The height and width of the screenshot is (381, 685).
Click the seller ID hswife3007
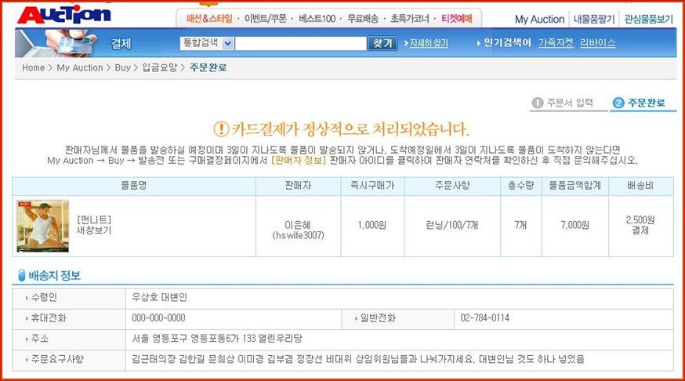tap(298, 234)
